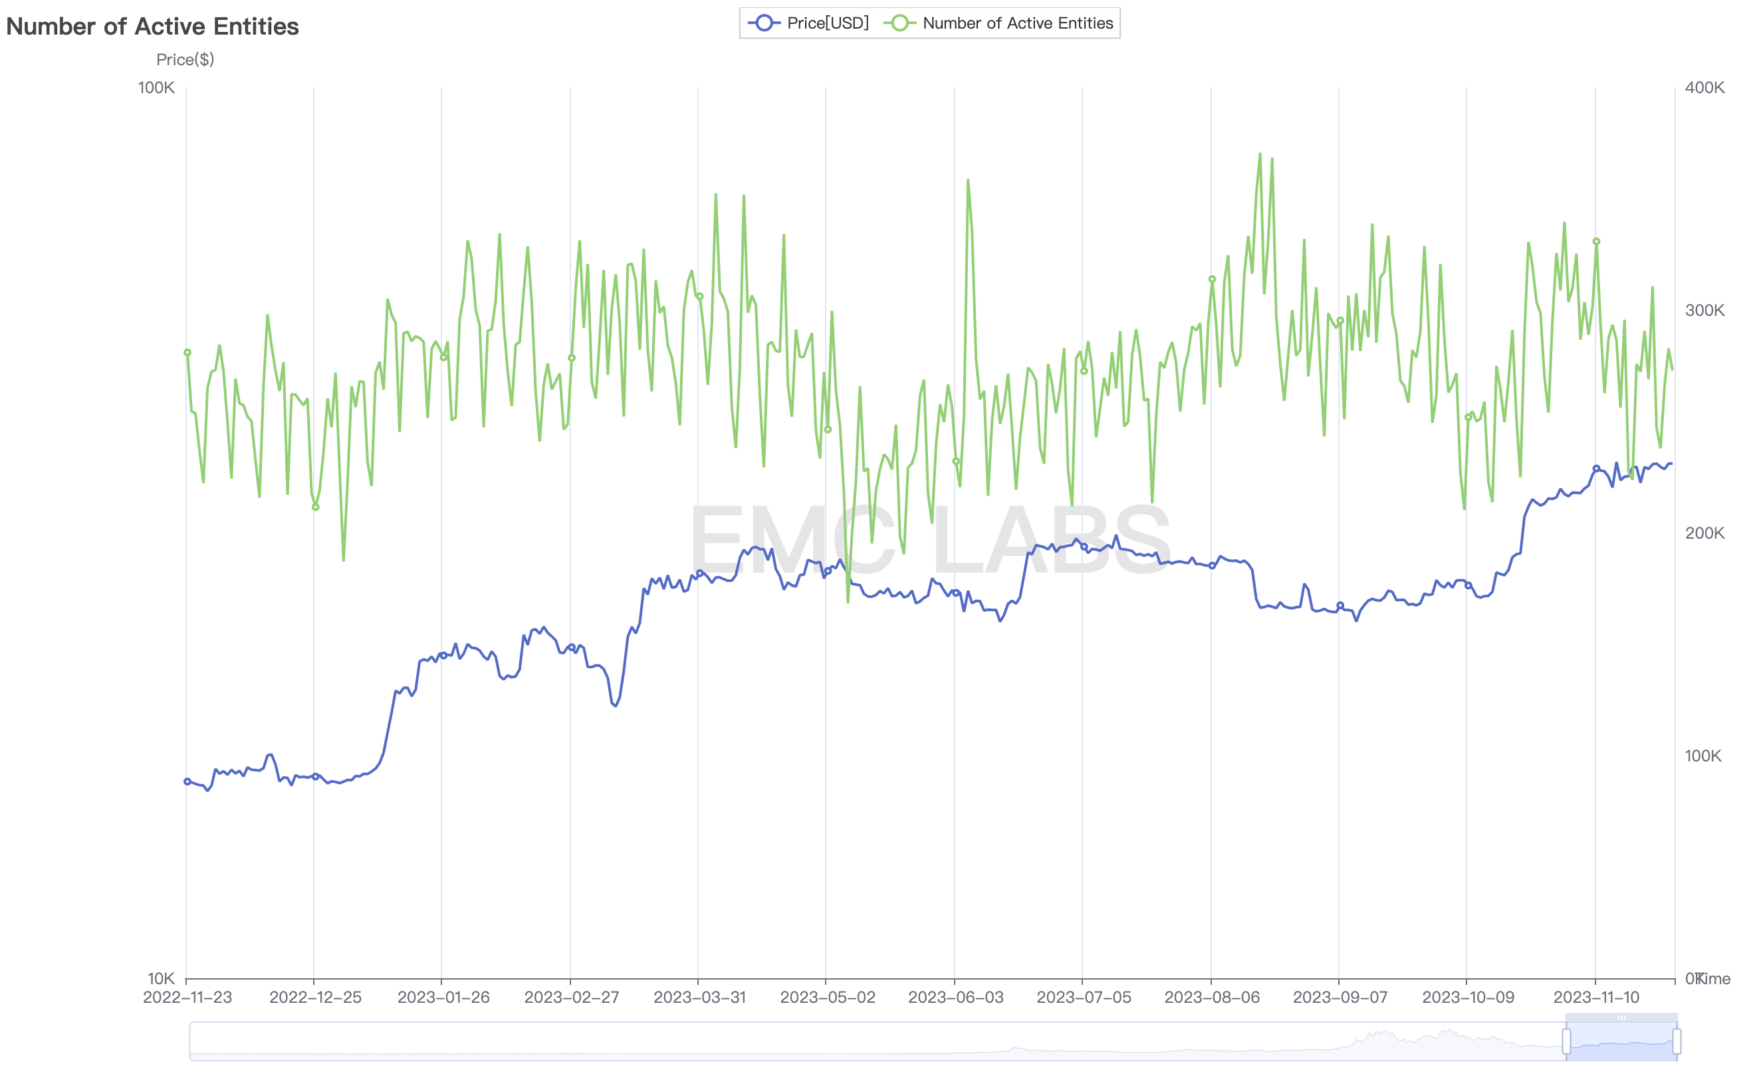Screen dimensions: 1759x1072
Task: Click the green data marker at 2023-08-06
Action: click(1211, 279)
